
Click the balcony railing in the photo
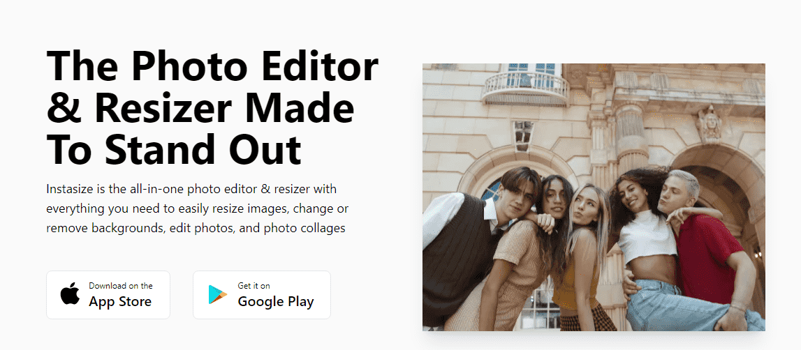click(x=525, y=86)
